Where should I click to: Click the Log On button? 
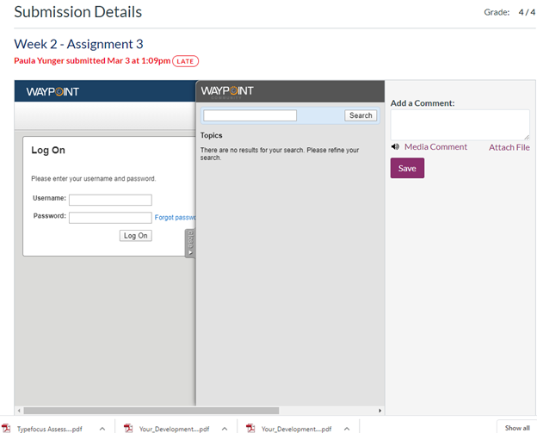(x=135, y=235)
